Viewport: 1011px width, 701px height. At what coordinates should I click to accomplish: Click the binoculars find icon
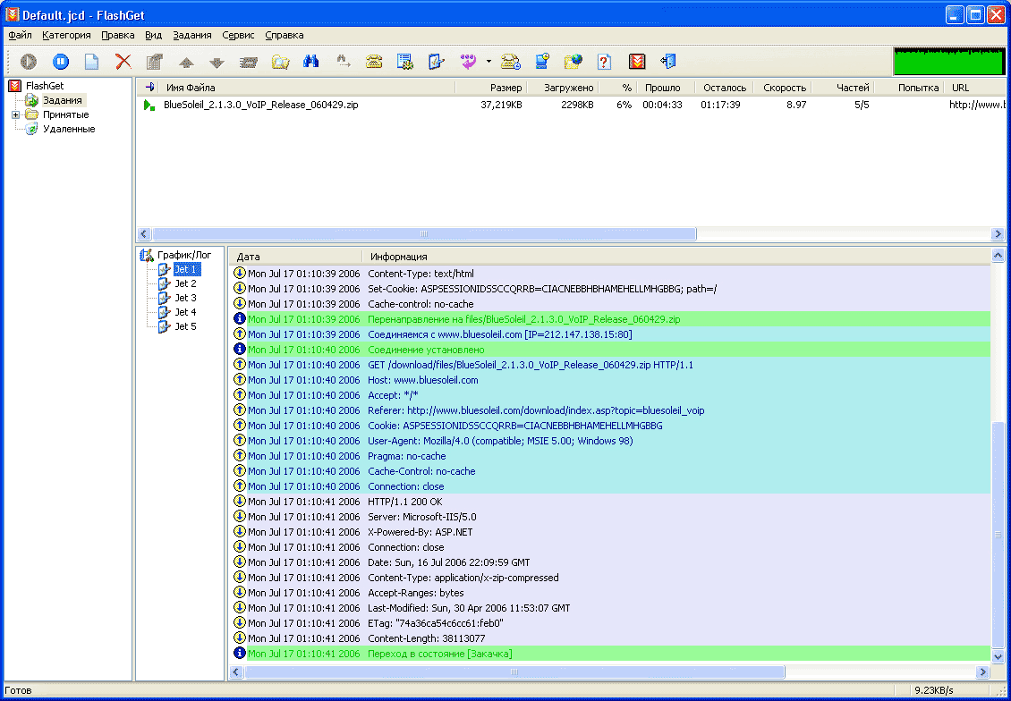(x=310, y=62)
